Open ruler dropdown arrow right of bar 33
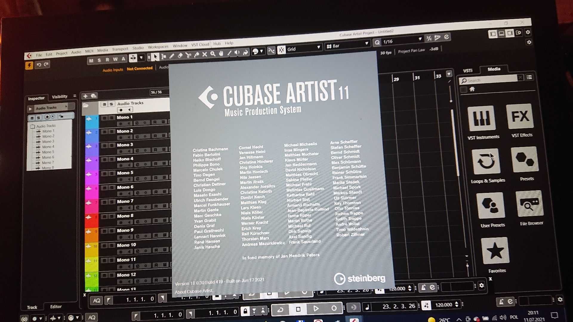Image resolution: width=573 pixels, height=322 pixels. [449, 74]
